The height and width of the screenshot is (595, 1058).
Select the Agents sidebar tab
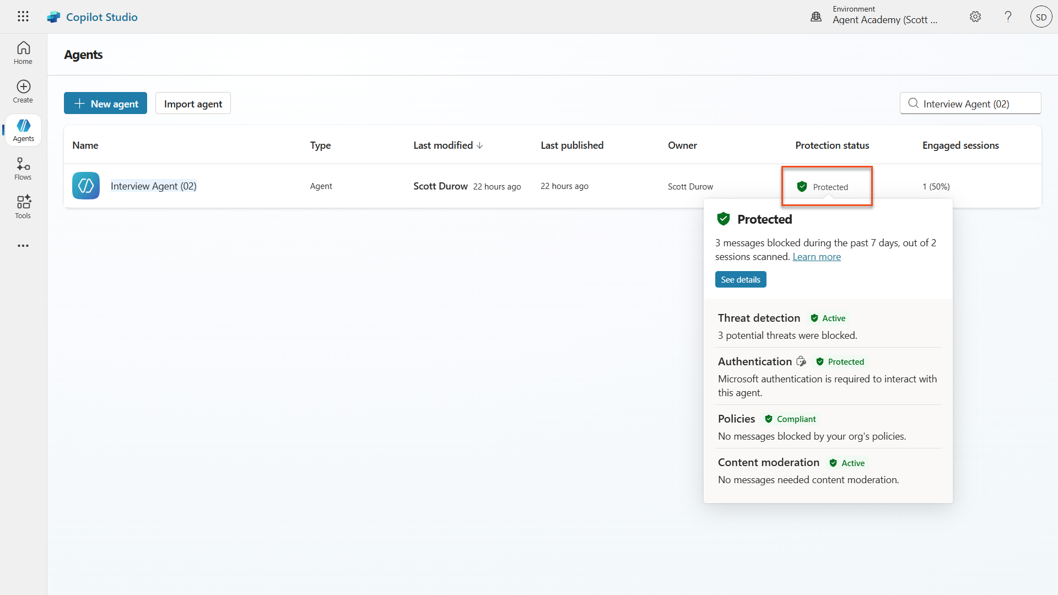coord(23,130)
